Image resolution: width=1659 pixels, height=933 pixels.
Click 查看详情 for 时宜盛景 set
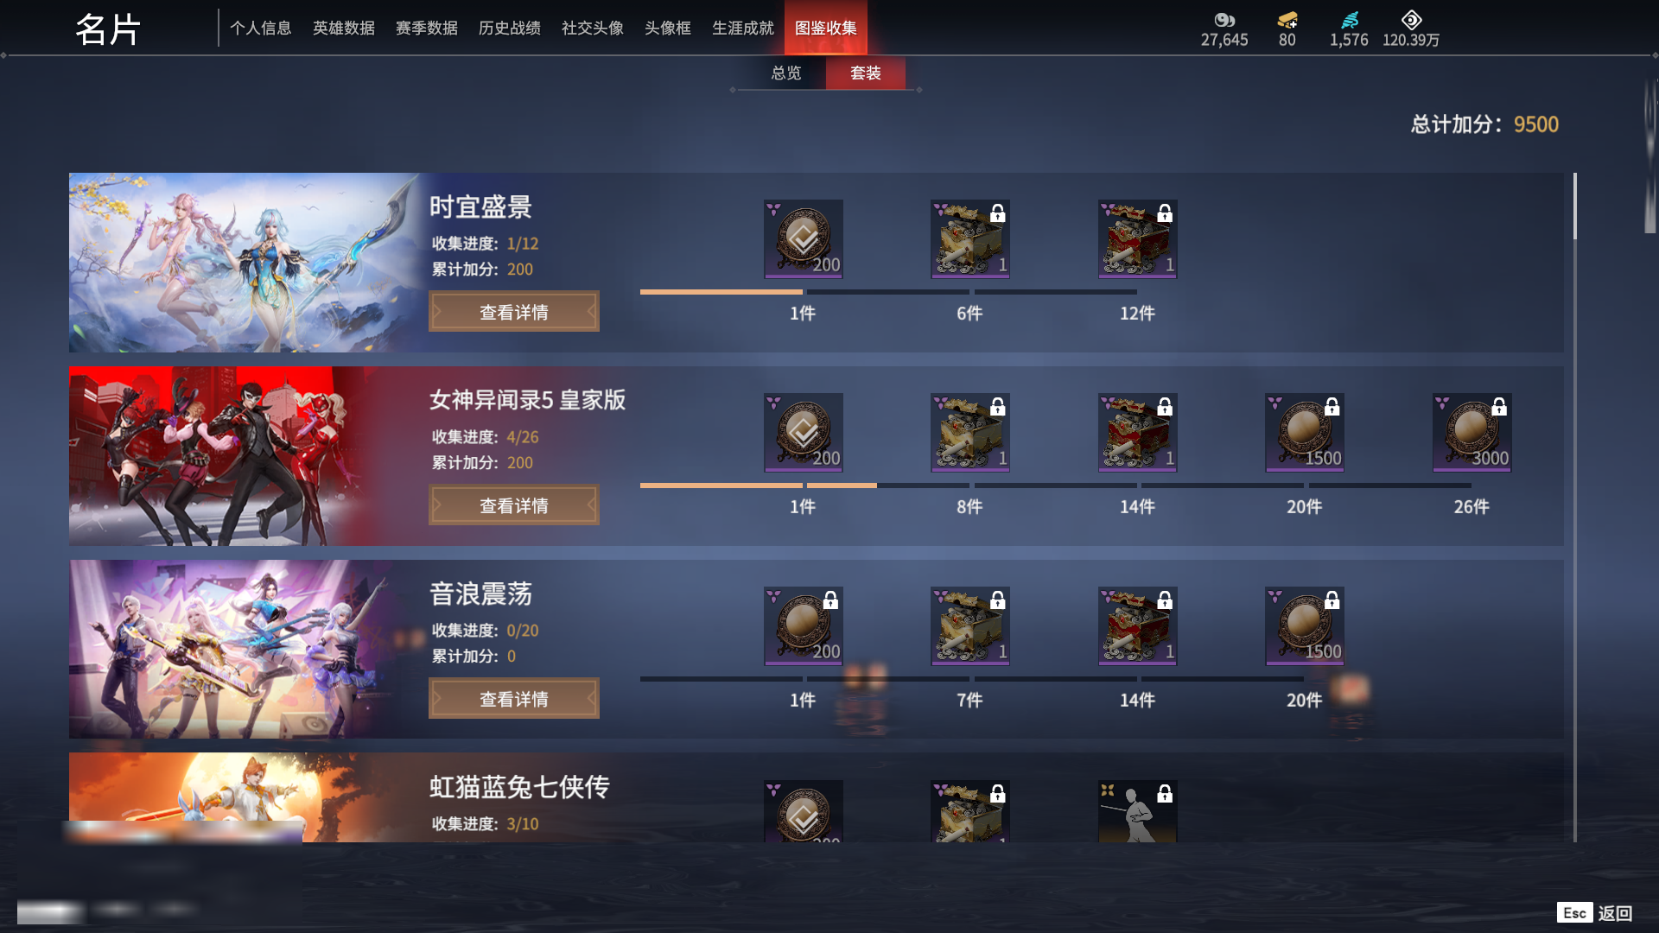click(x=514, y=312)
